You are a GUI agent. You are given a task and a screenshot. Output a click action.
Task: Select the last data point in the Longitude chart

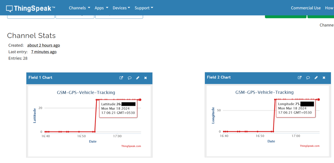pyautogui.click(x=318, y=99)
